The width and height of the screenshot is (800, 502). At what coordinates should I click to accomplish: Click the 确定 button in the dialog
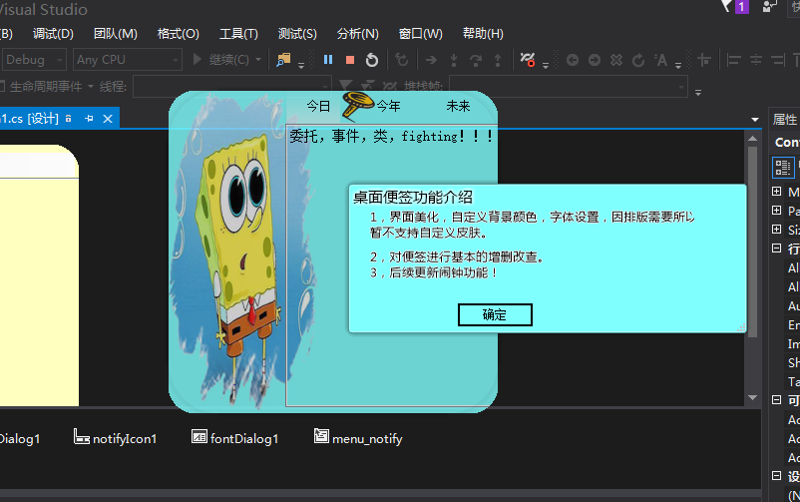click(x=495, y=314)
